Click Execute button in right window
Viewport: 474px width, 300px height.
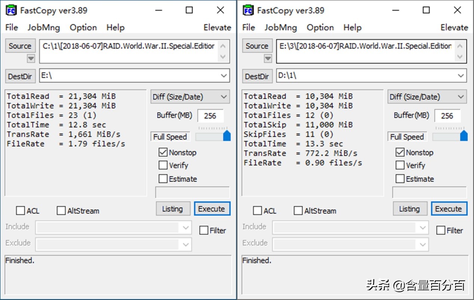[449, 209]
